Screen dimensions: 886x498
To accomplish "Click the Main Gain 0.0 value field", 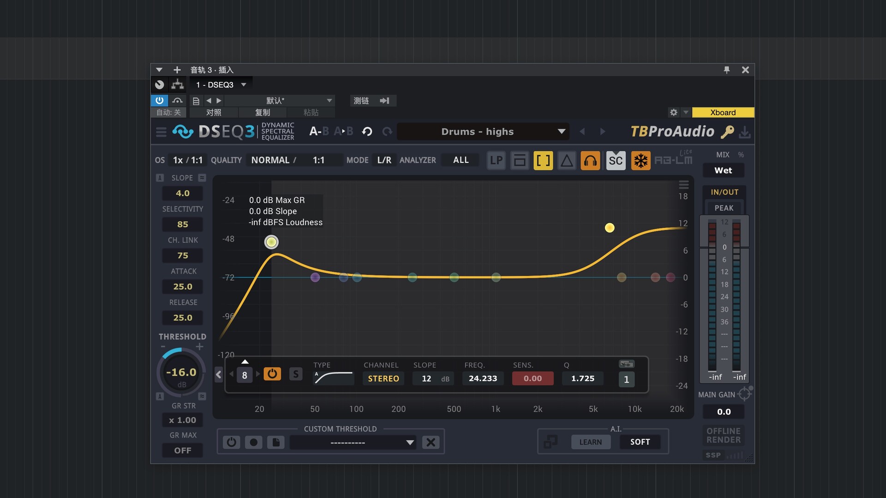I will coord(724,412).
